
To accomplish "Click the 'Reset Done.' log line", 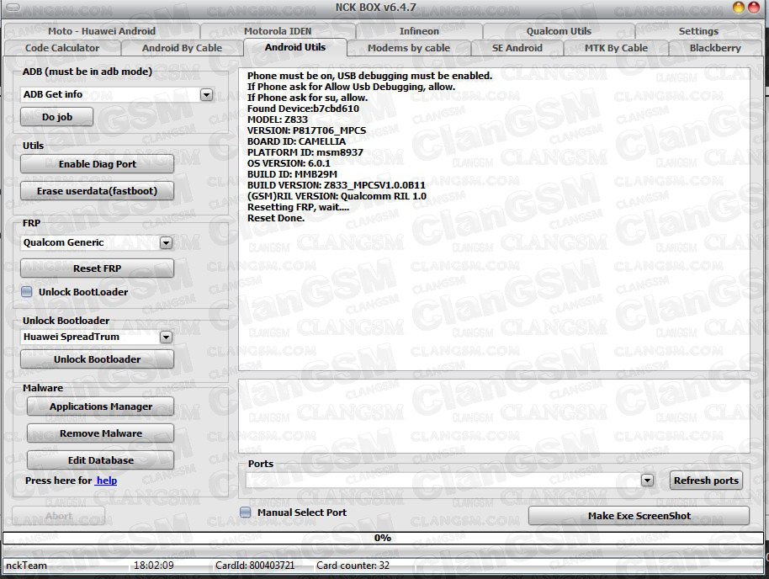I will [276, 218].
